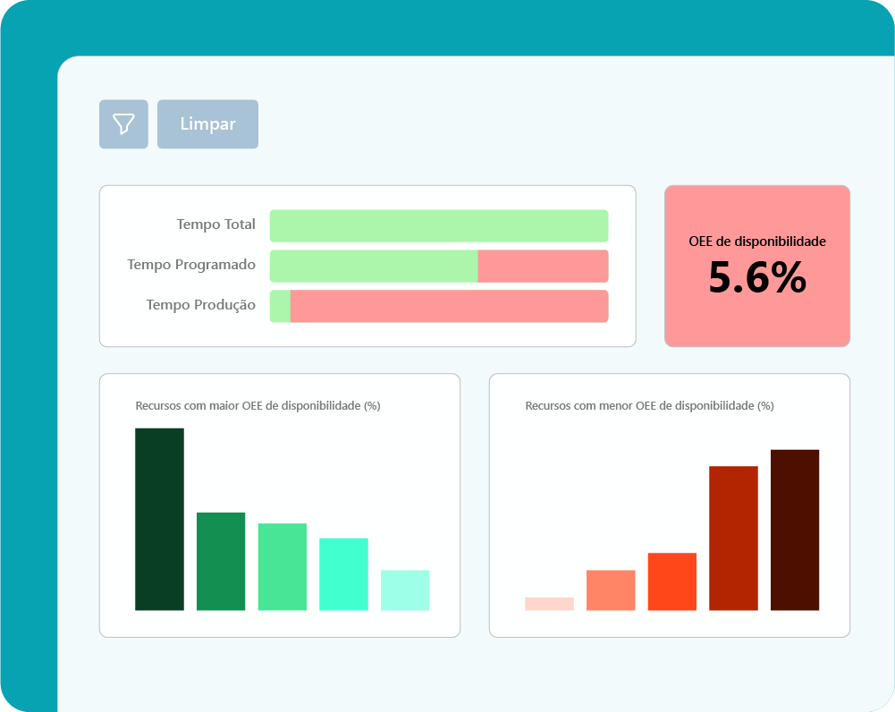Select the salmon colored bar
Viewport: 895px width, 712px height.
point(611,590)
